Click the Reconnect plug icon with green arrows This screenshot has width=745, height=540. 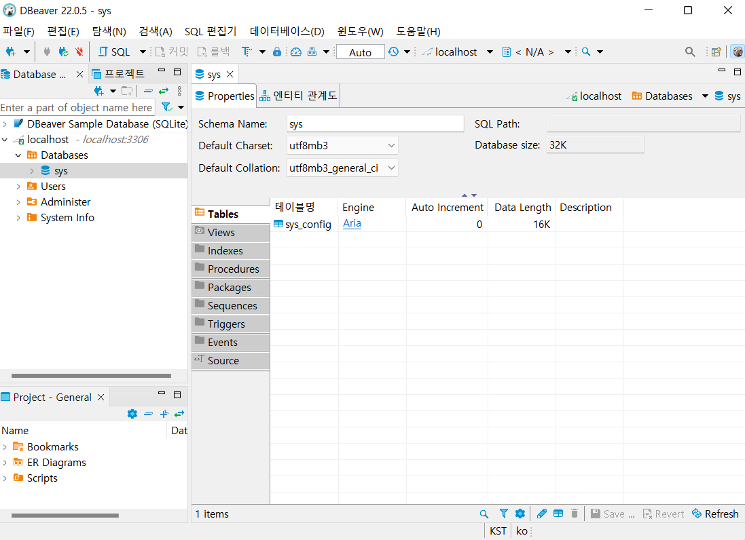(63, 52)
